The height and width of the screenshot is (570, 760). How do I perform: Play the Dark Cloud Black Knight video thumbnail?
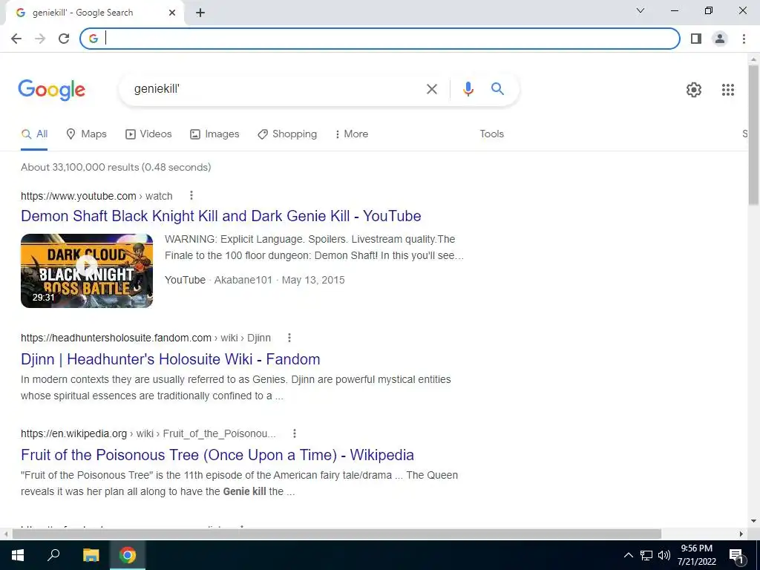87,271
